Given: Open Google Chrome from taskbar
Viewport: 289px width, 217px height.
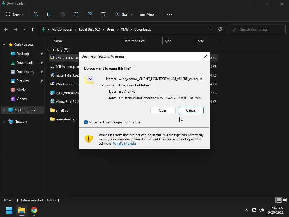Looking at the screenshot, I should (34, 210).
